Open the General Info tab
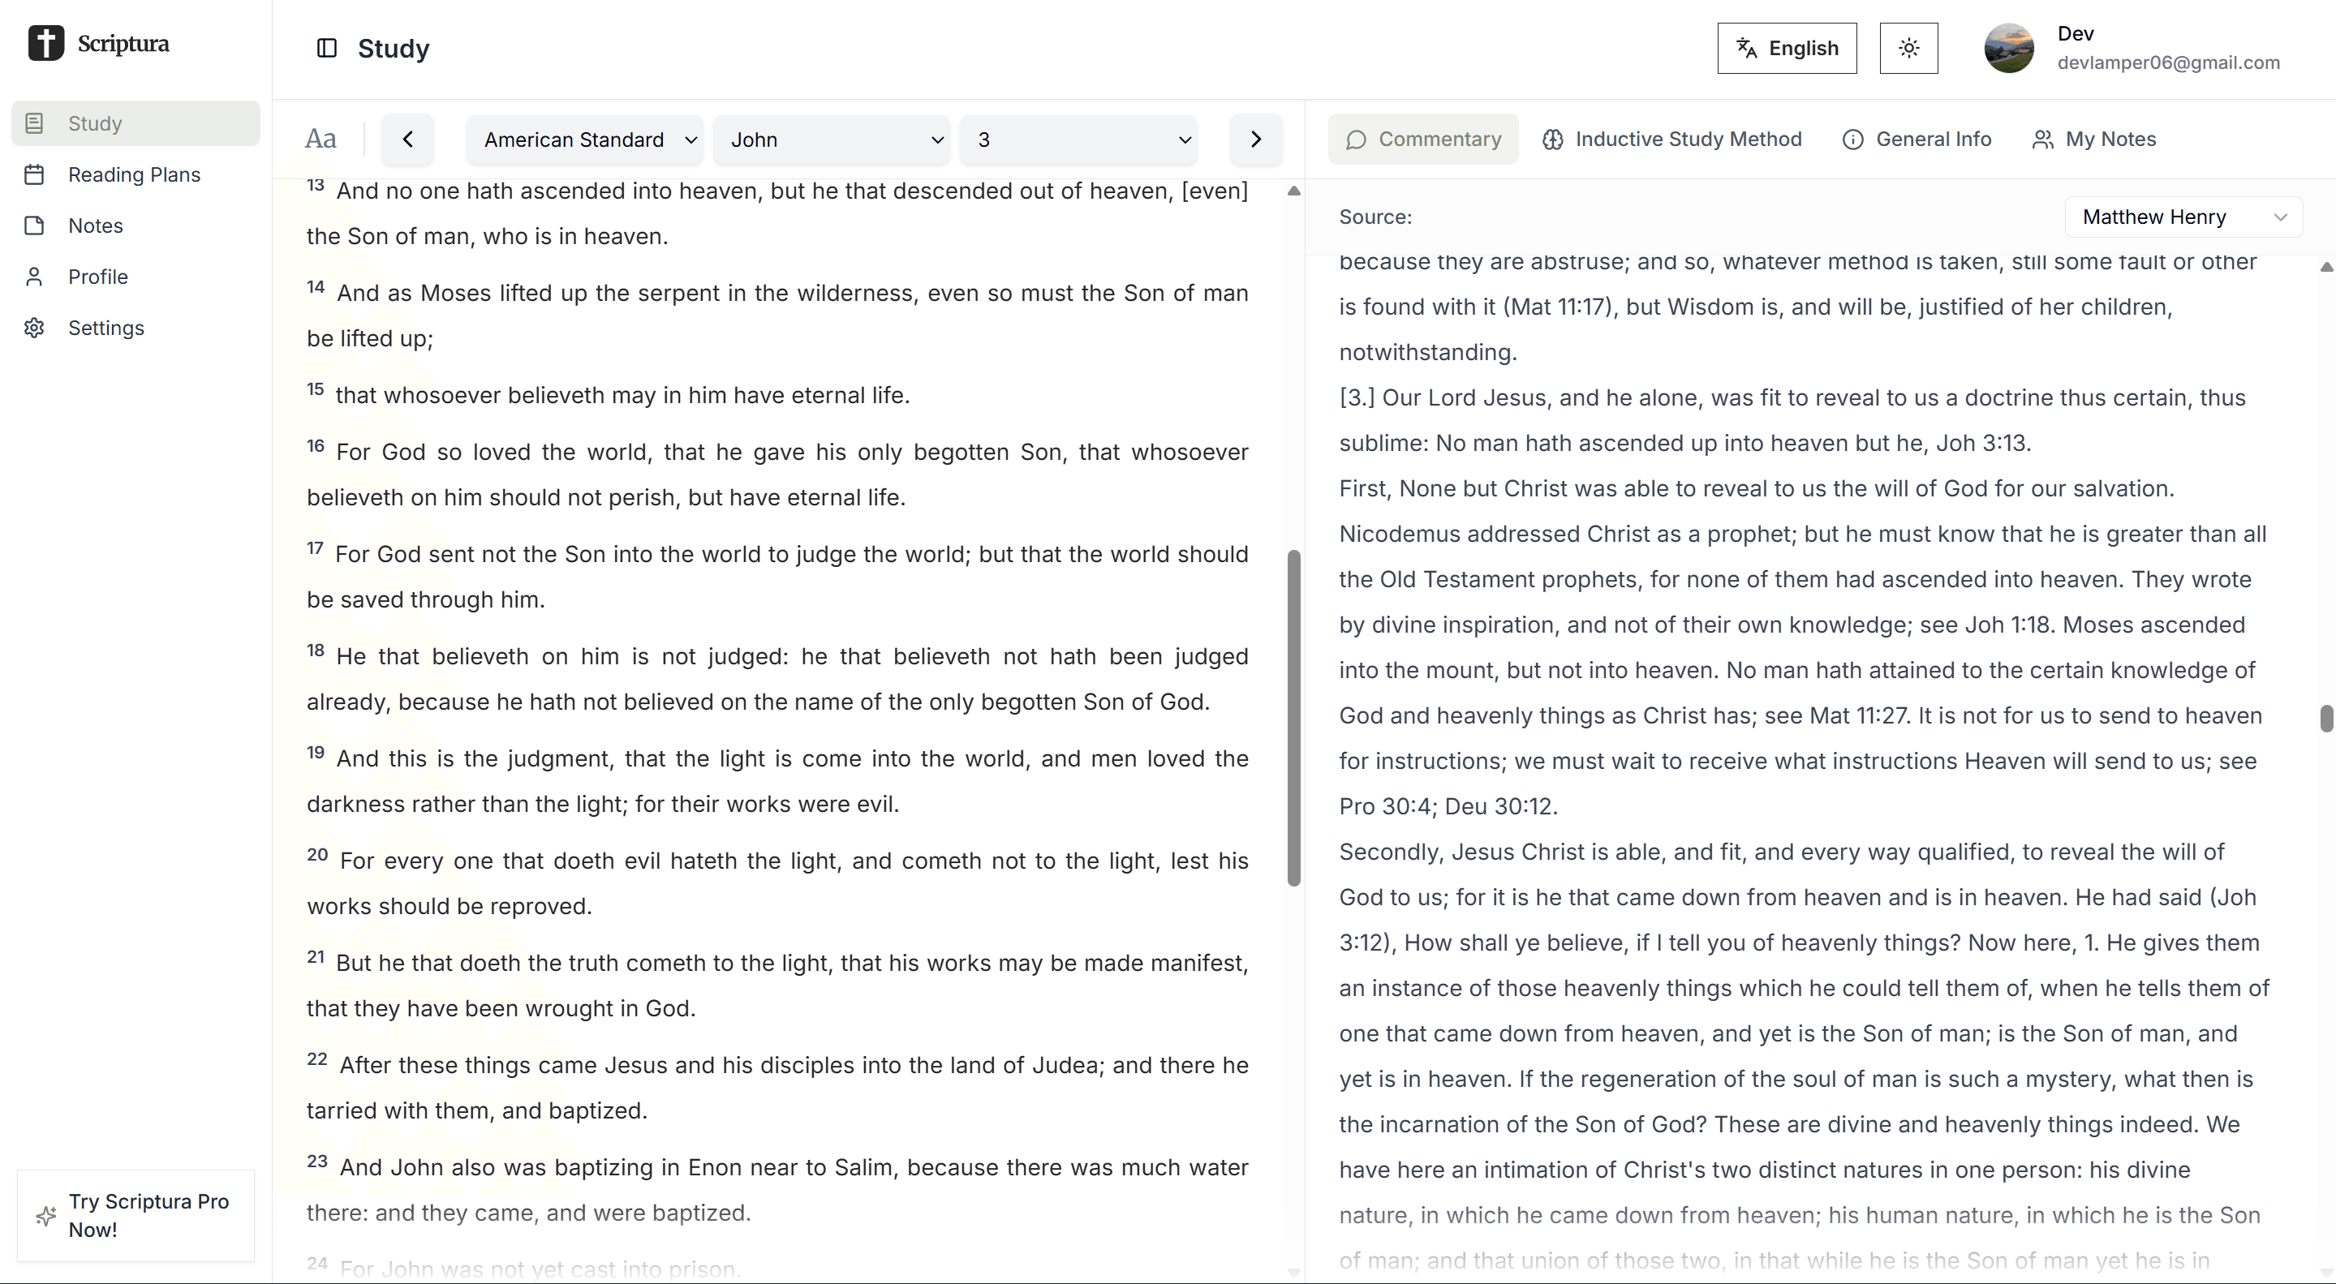The width and height of the screenshot is (2336, 1284). pos(1917,139)
